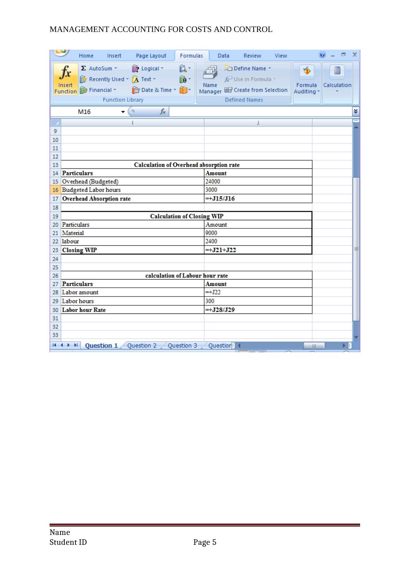The height and width of the screenshot is (581, 410).
Task: Open the Name Box dropdown arrow
Action: [x=123, y=112]
